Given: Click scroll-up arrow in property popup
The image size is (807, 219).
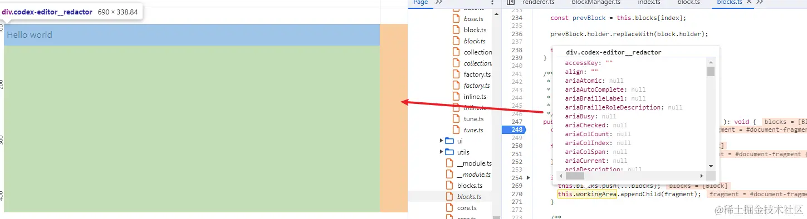Looking at the screenshot, I should click(x=711, y=63).
